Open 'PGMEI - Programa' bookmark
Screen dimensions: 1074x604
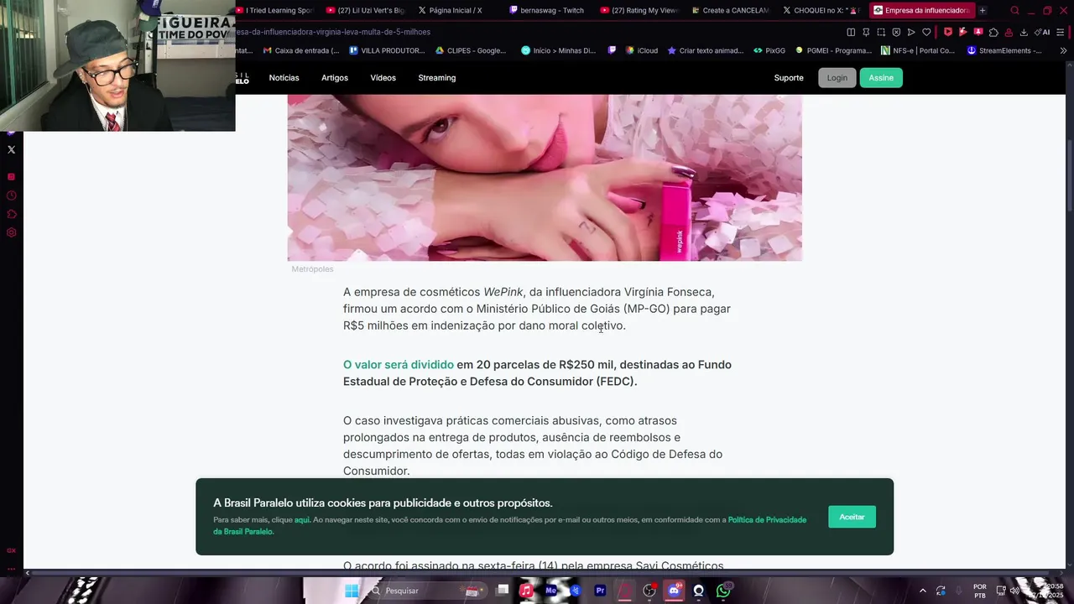click(x=833, y=50)
